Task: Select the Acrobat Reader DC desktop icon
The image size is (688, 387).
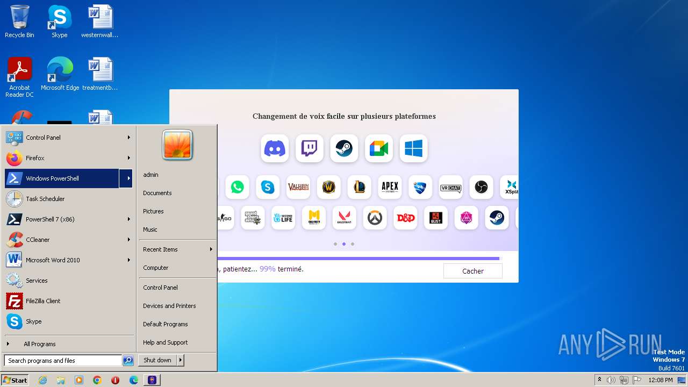Action: tap(19, 77)
